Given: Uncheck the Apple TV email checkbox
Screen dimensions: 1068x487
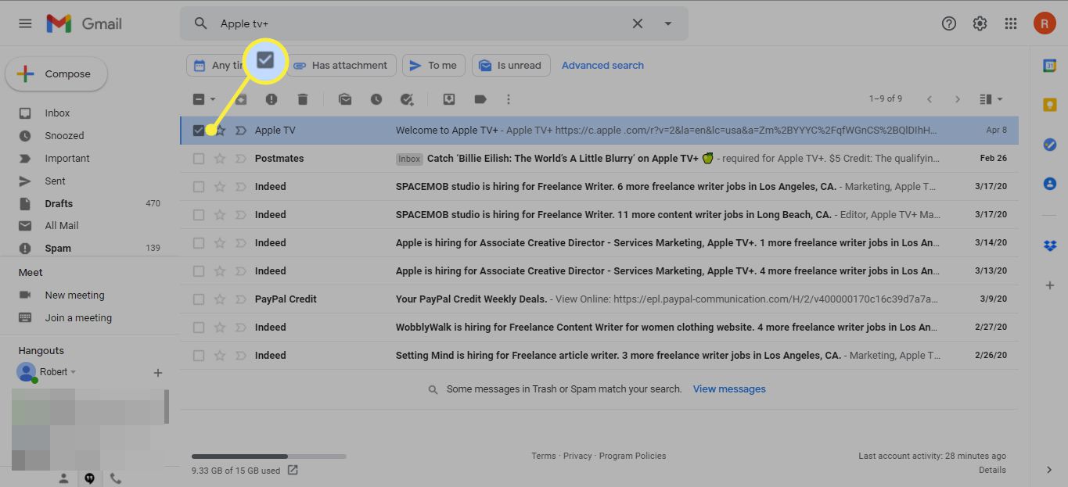Looking at the screenshot, I should 199,130.
